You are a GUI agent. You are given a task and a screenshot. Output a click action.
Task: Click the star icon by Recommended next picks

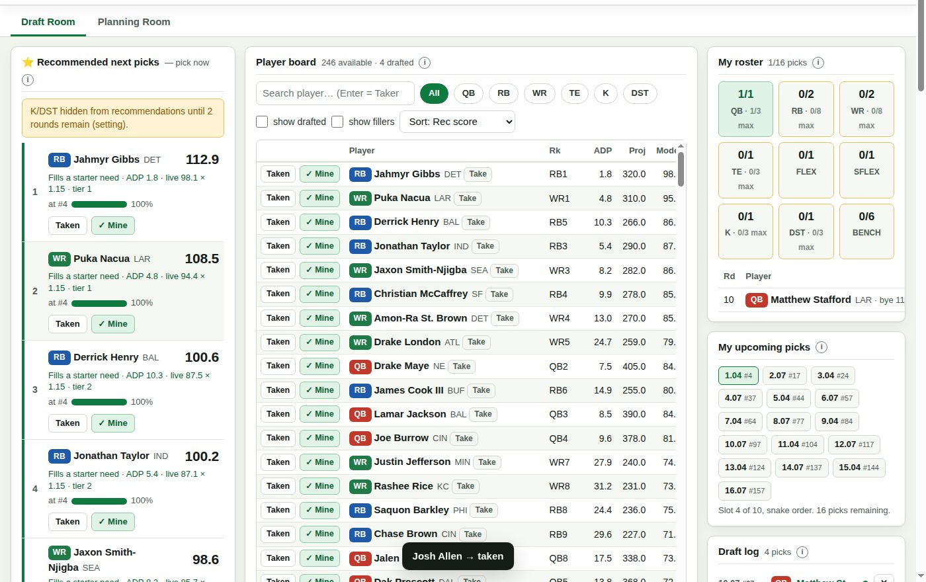(x=28, y=62)
